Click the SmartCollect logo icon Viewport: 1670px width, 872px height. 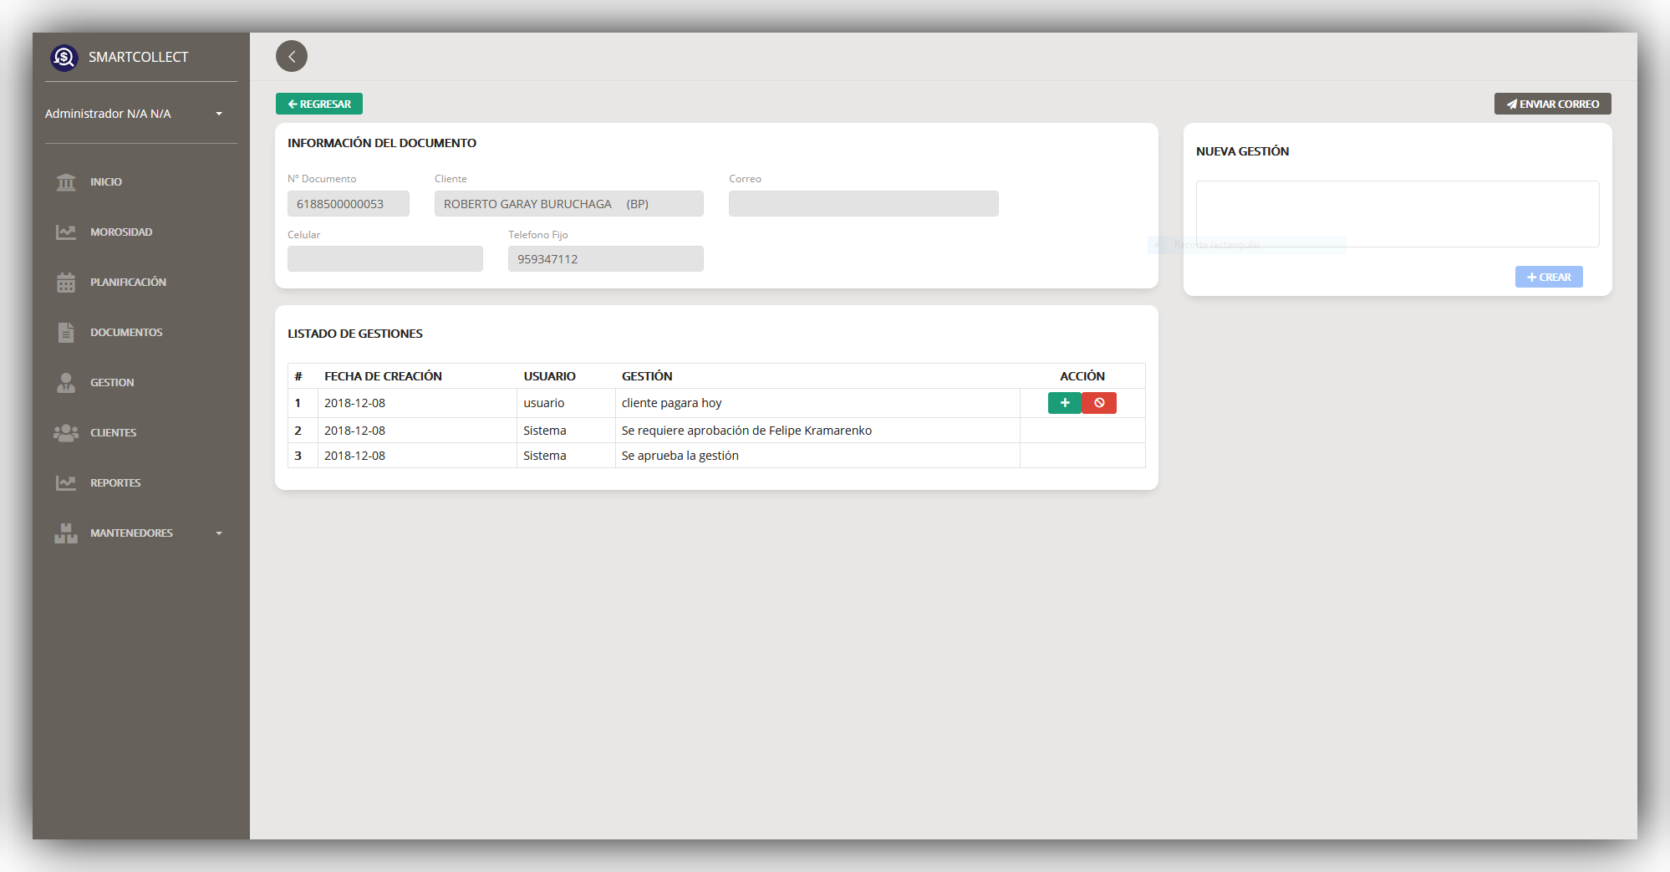[x=64, y=58]
